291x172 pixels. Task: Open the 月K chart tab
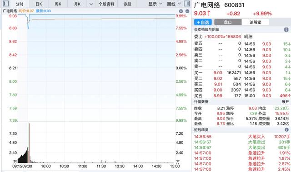point(77,4)
